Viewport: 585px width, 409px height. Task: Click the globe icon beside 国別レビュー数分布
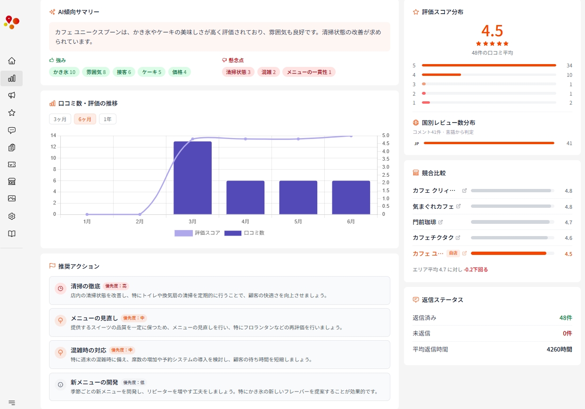click(x=416, y=123)
